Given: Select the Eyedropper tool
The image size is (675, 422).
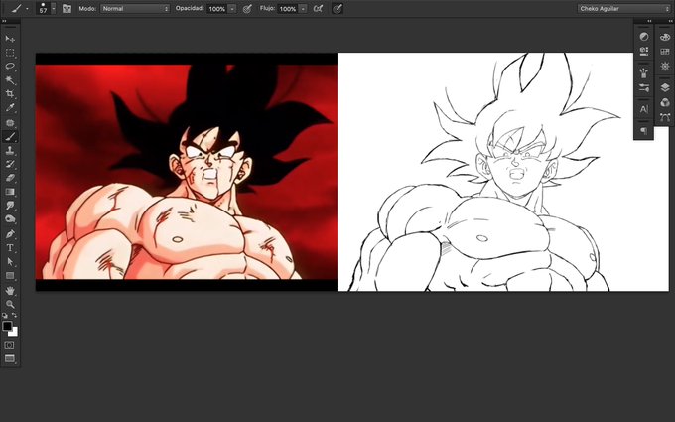Looking at the screenshot, I should pyautogui.click(x=10, y=108).
